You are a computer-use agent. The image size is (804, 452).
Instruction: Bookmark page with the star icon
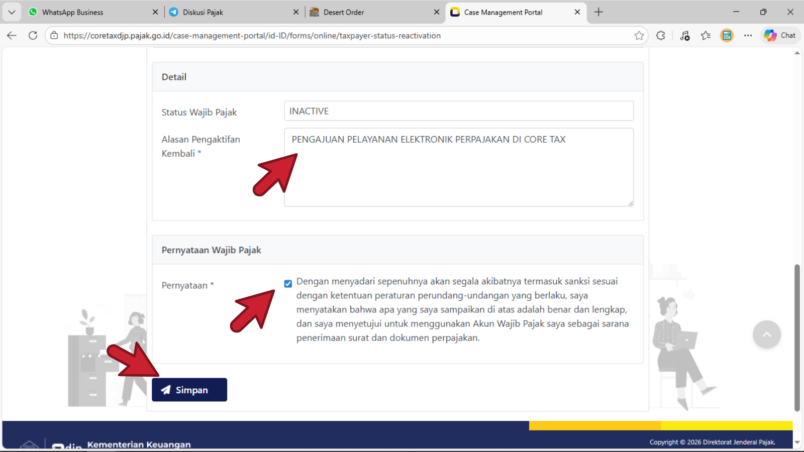pos(639,35)
